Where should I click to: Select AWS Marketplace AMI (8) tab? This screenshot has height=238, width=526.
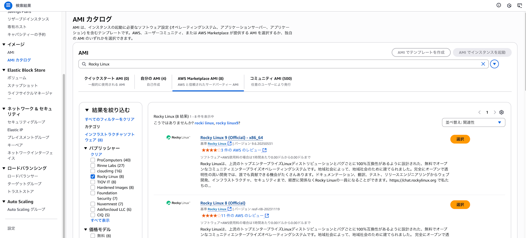(x=208, y=81)
